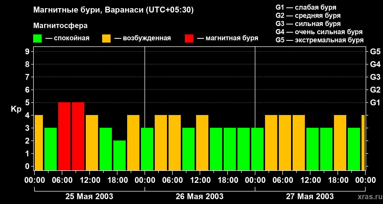
Task: Click the y-axis value 5
Action: click(28, 103)
